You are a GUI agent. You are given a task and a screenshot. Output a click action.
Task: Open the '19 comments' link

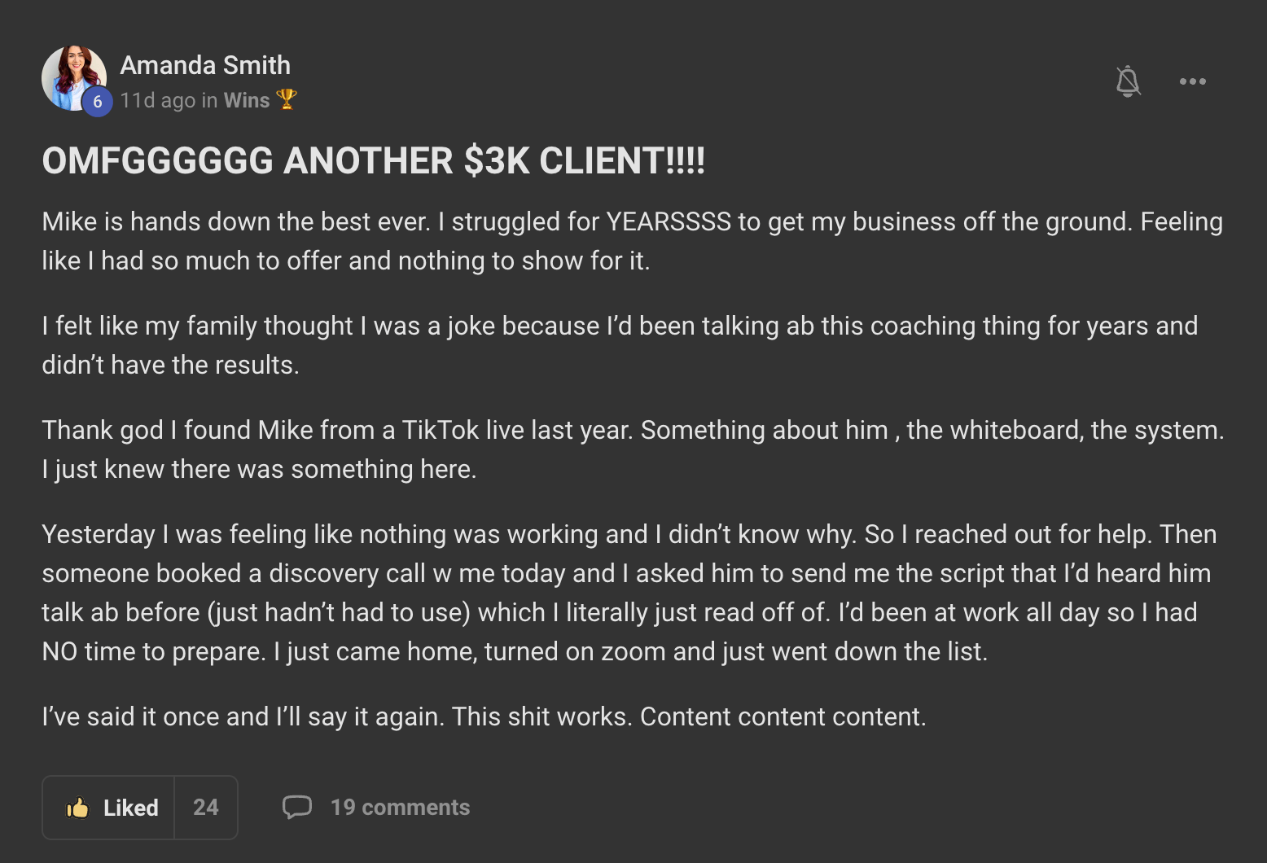click(400, 807)
